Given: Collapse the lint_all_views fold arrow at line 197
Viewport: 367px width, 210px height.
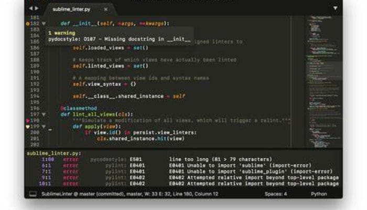Looking at the screenshot, I should (44, 114).
